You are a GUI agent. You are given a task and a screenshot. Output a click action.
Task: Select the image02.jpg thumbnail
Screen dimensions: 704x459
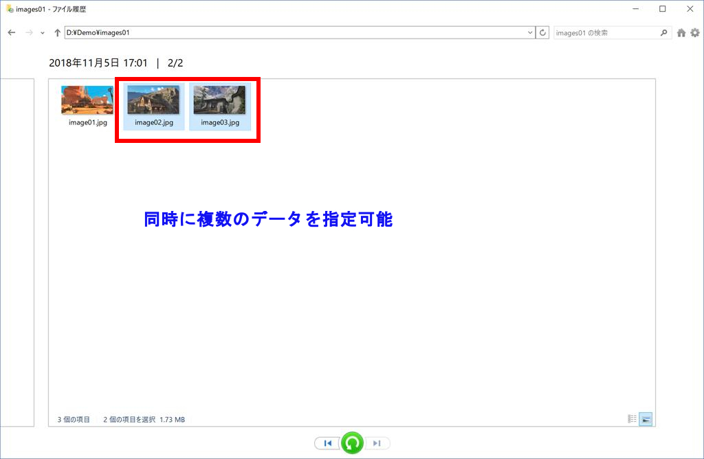pyautogui.click(x=154, y=106)
